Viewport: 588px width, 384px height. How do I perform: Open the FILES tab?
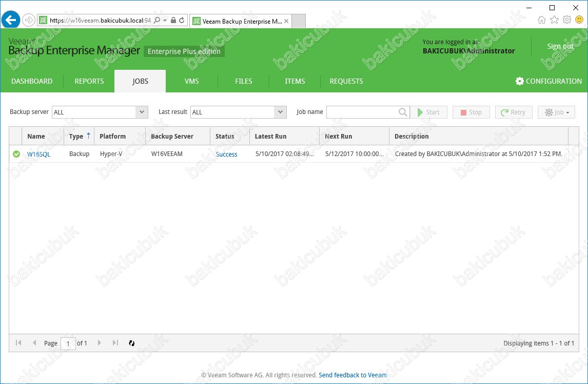pos(243,81)
